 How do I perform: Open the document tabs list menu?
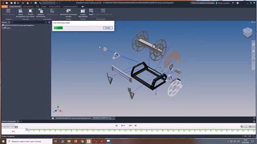coord(254,118)
